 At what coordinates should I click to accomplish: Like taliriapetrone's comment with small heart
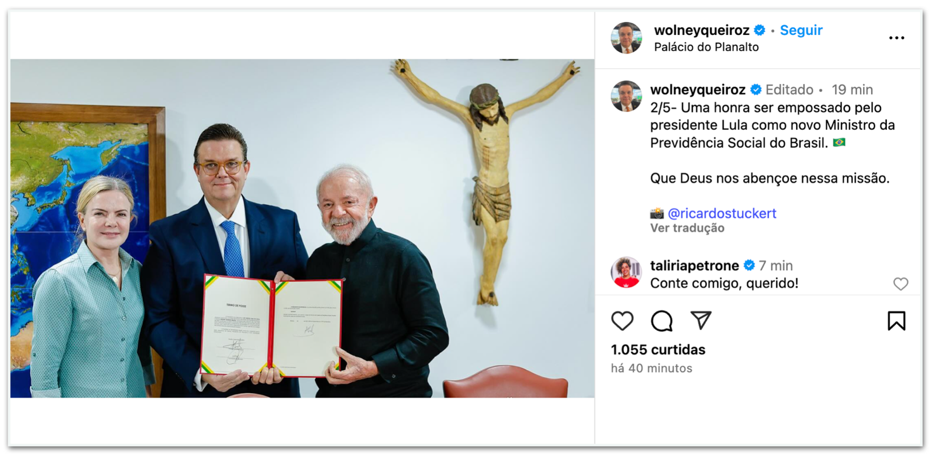point(901,284)
